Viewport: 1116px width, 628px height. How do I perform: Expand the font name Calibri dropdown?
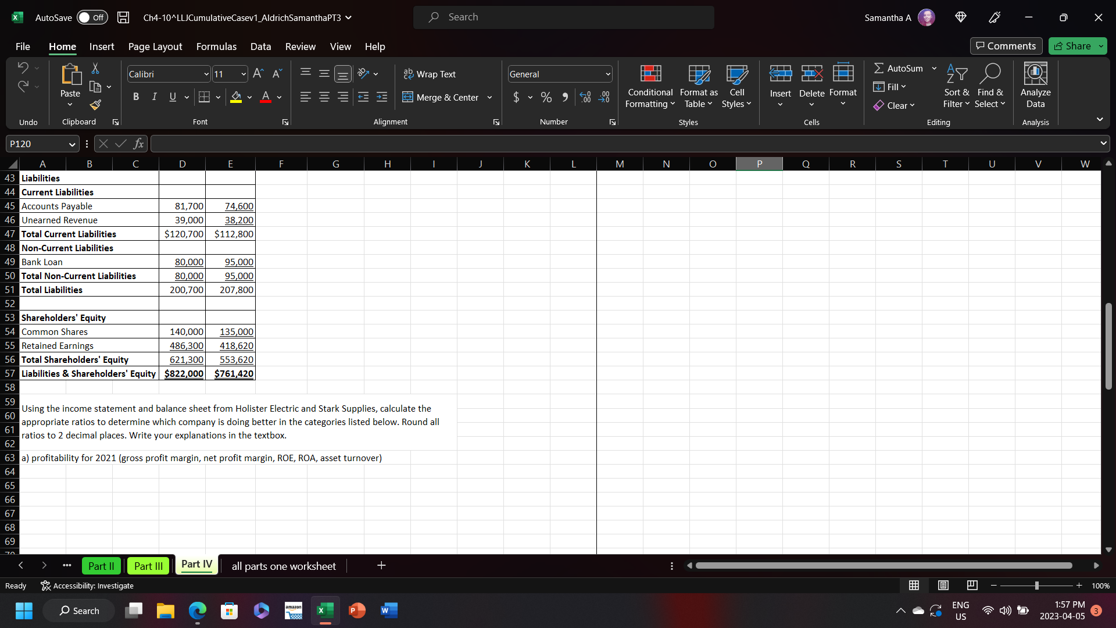click(206, 74)
